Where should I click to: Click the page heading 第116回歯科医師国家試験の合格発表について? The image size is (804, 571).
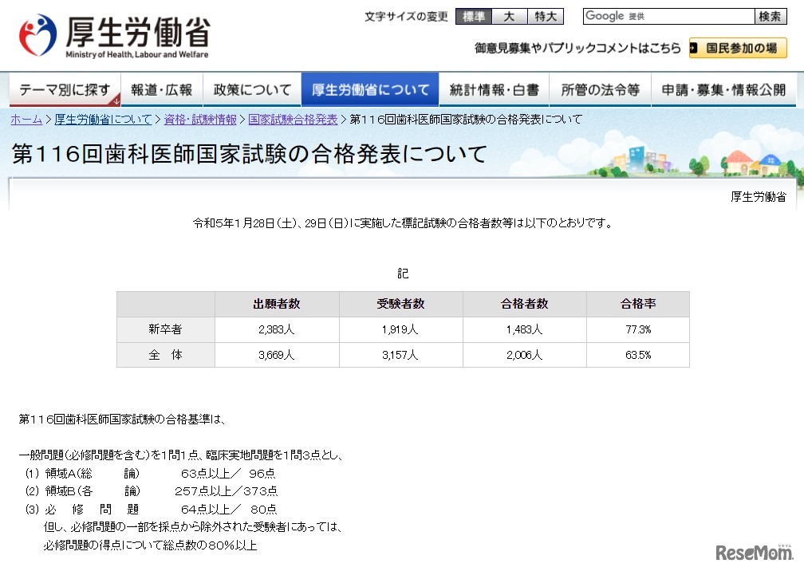[249, 154]
